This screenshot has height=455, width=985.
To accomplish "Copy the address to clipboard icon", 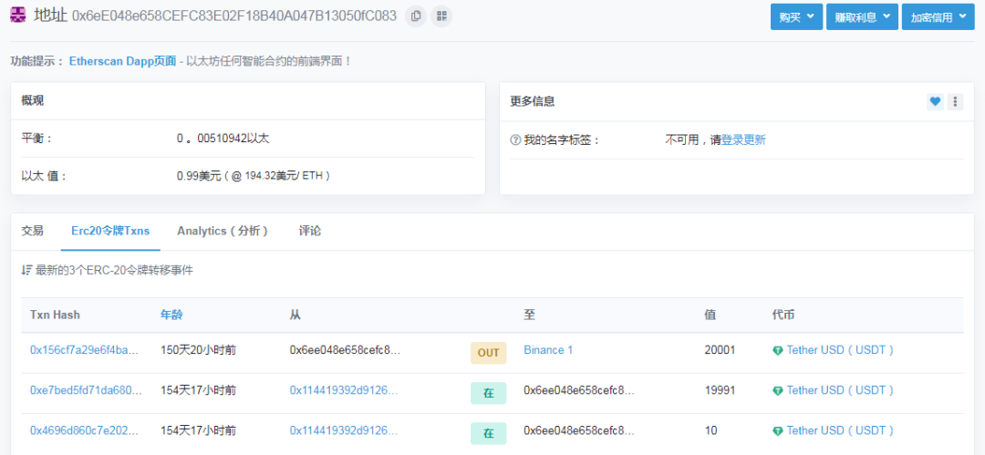I will (x=415, y=16).
